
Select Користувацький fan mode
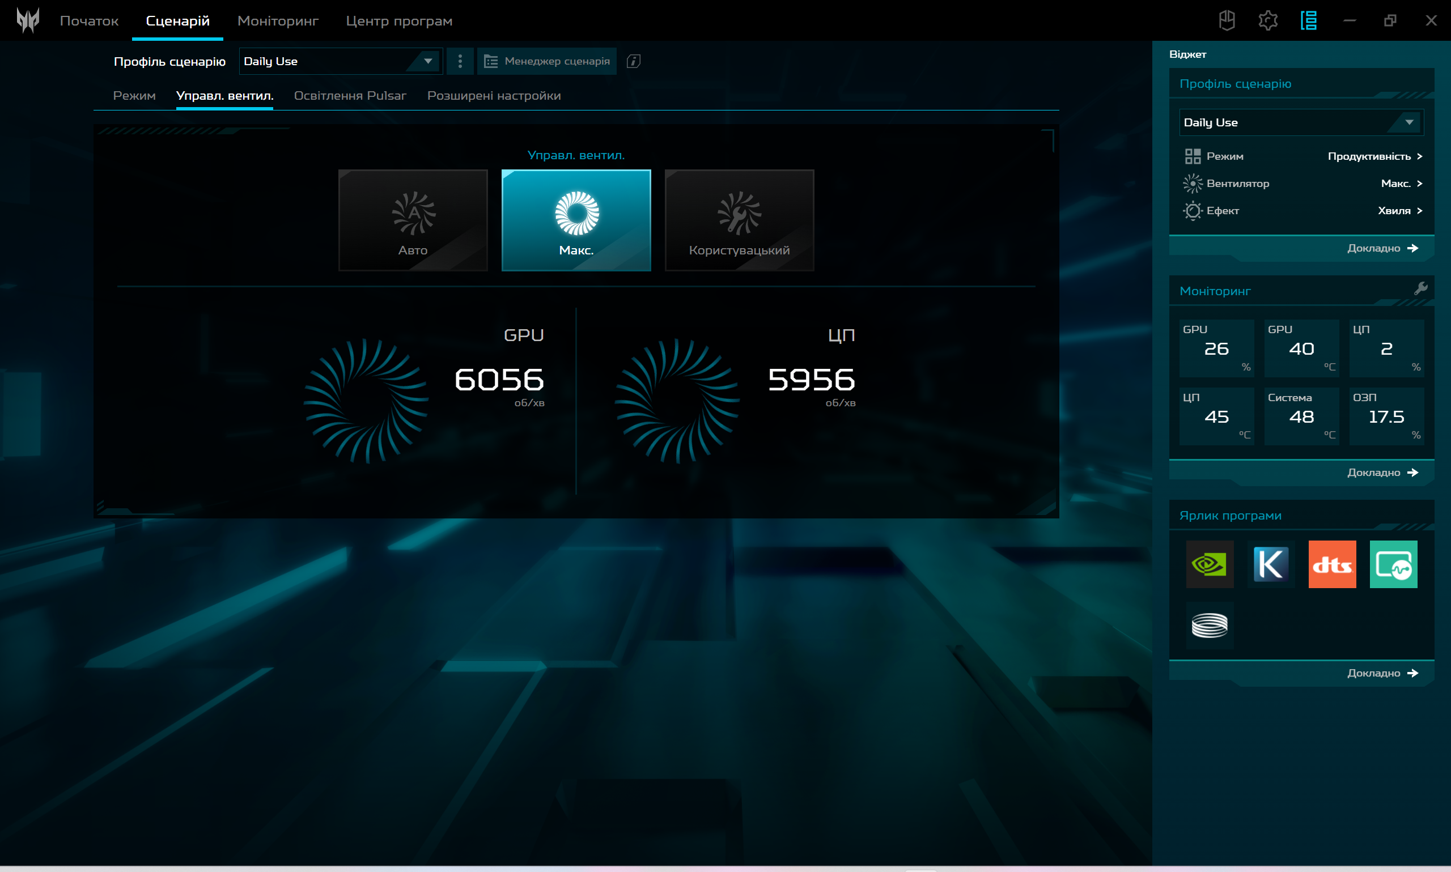739,220
